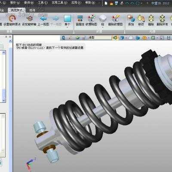Open the 造型 filter combo box
This screenshot has width=172, height=172.
tap(100, 38)
